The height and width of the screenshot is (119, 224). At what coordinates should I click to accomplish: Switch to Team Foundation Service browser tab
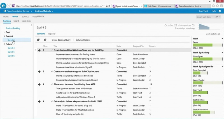coord(190,6)
